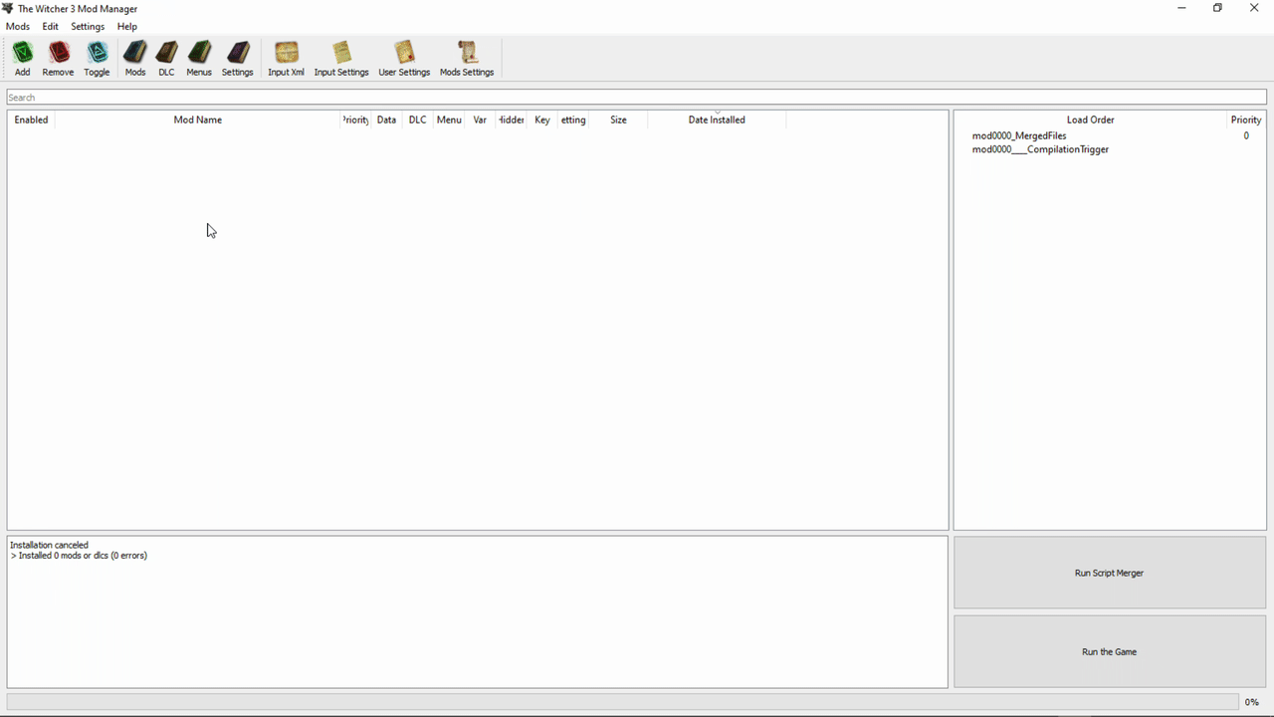This screenshot has width=1274, height=717.
Task: Click the progress bar at the bottom
Action: [623, 702]
